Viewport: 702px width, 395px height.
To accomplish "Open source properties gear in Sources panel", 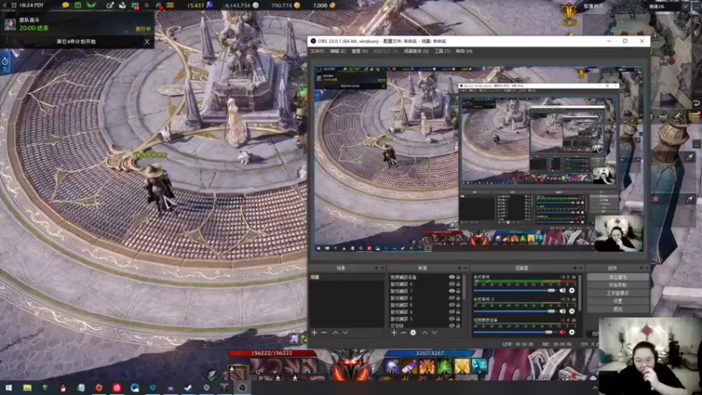I will click(x=412, y=333).
